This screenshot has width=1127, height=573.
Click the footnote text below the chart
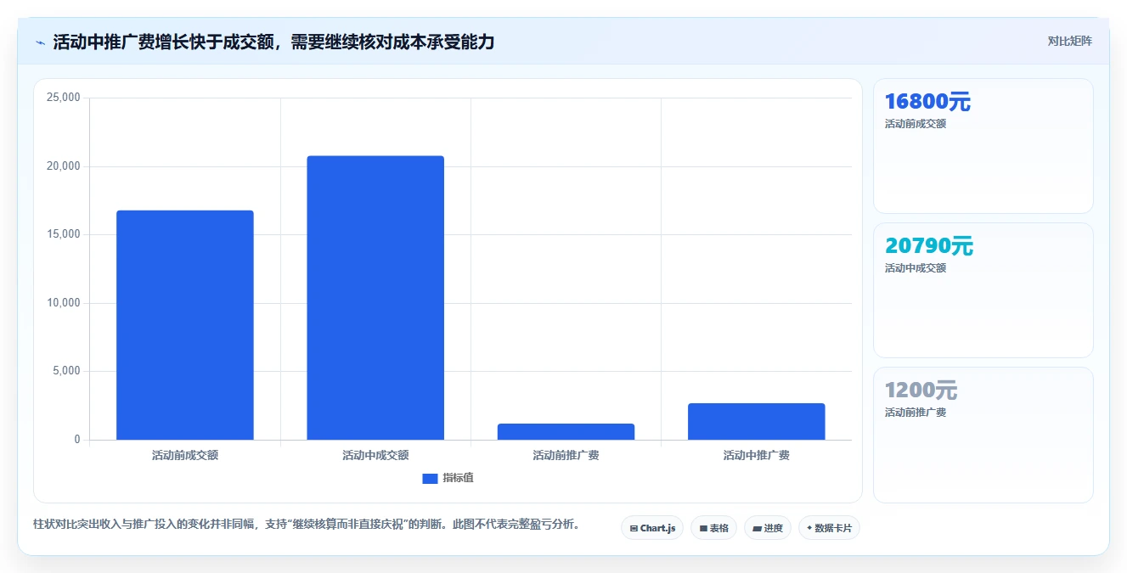pyautogui.click(x=308, y=525)
